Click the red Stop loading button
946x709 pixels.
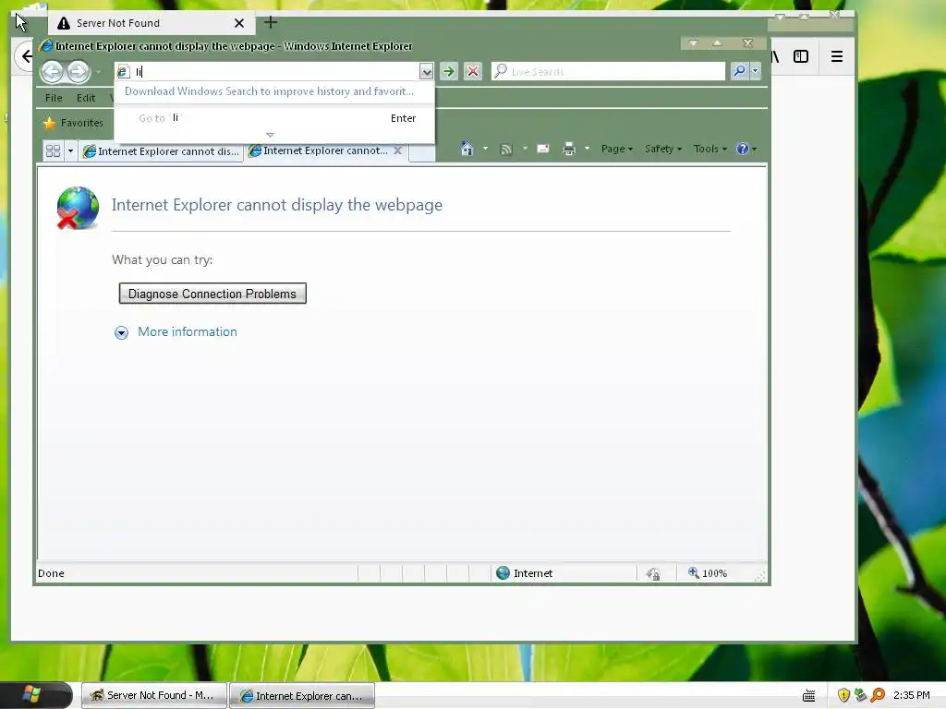473,71
